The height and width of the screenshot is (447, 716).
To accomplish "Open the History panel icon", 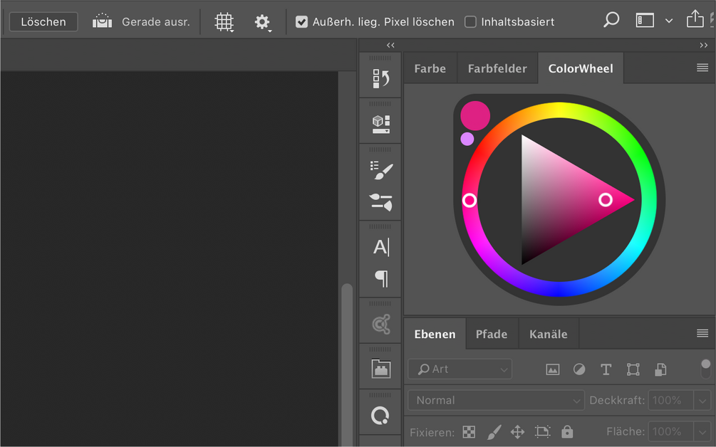I will pyautogui.click(x=380, y=78).
